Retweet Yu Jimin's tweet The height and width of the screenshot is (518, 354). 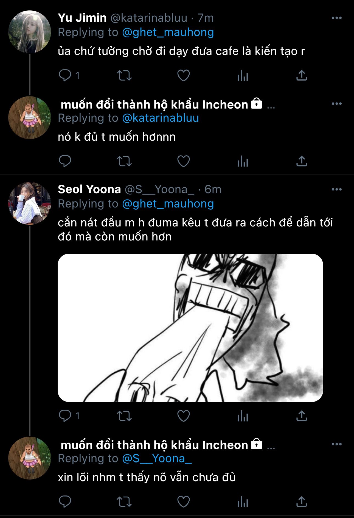[124, 75]
